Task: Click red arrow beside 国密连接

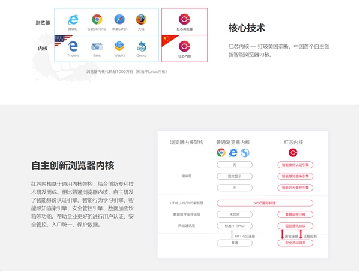Action: point(283,234)
